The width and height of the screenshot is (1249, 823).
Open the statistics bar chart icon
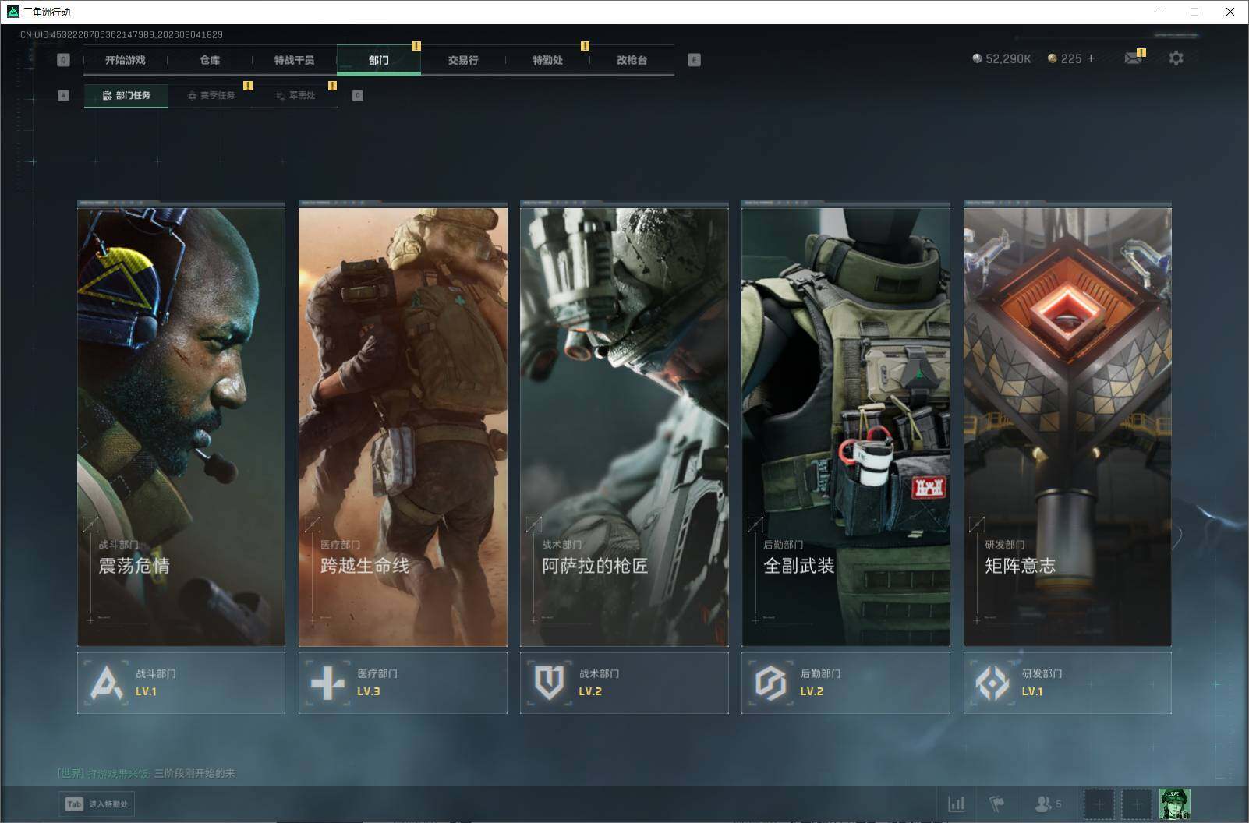pos(956,804)
